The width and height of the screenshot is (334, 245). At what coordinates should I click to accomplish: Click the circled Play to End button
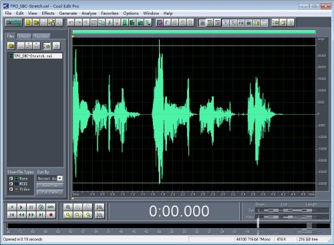tap(41, 207)
